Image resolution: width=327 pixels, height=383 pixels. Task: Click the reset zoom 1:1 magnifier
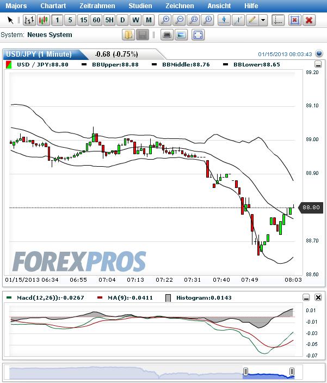pyautogui.click(x=208, y=20)
